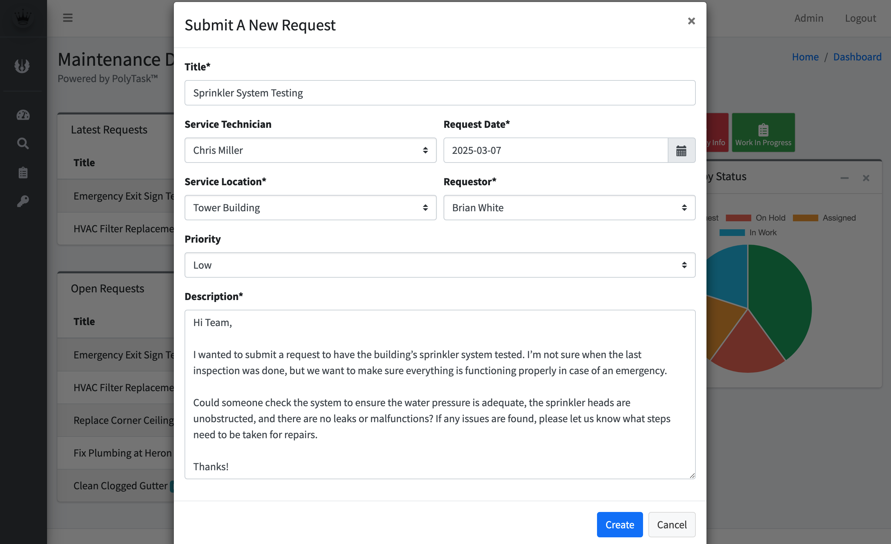Close the Submit A New Request dialog
The width and height of the screenshot is (891, 544).
[691, 21]
